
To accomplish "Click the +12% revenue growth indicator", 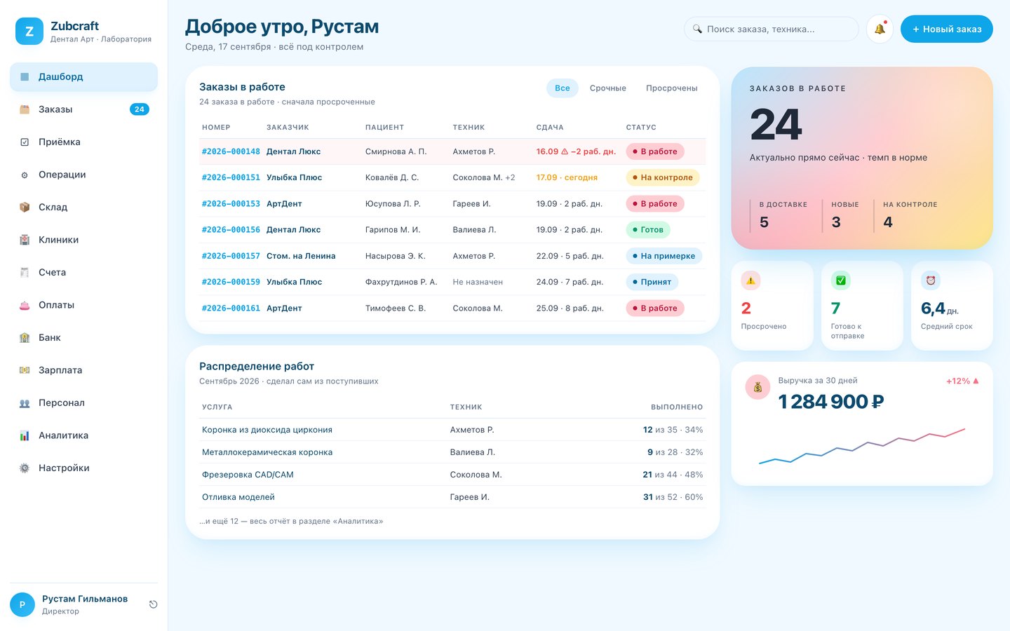I will 962,381.
